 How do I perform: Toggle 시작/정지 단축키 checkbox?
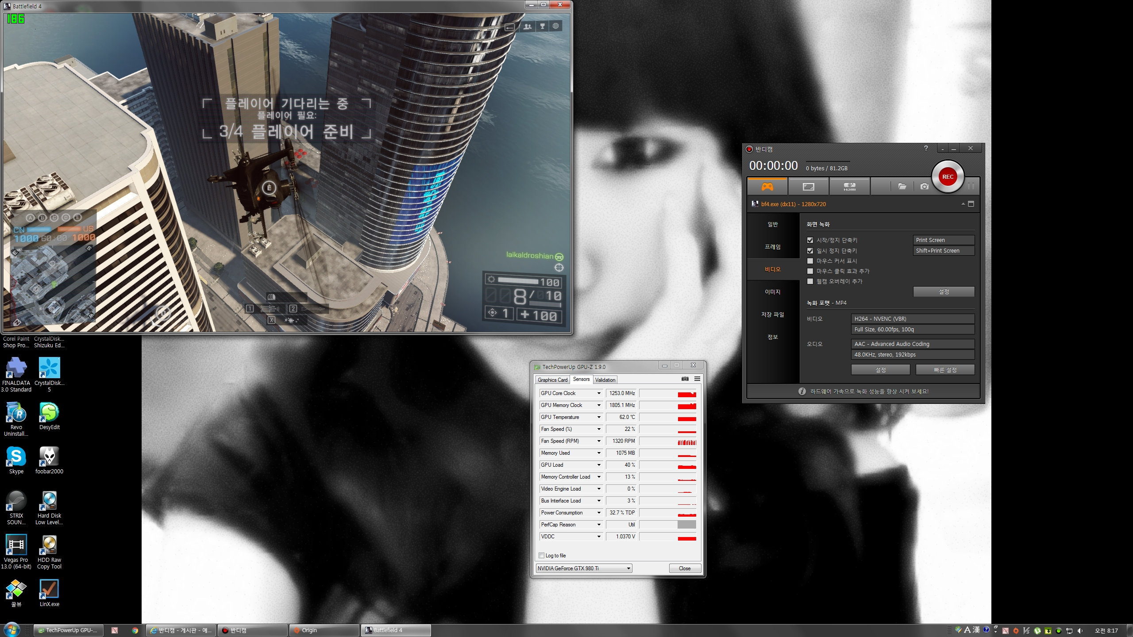pos(810,240)
